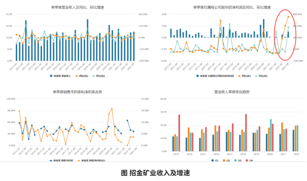Click the -300.00% right axis label
This screenshot has width=307, height=181.
298,61
